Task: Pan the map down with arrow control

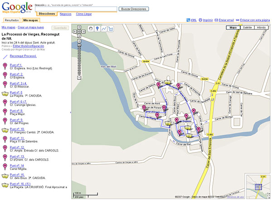Action: pos(79,36)
